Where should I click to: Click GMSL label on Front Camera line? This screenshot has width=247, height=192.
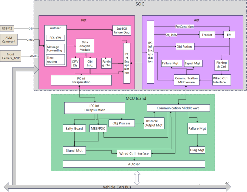point(34,56)
